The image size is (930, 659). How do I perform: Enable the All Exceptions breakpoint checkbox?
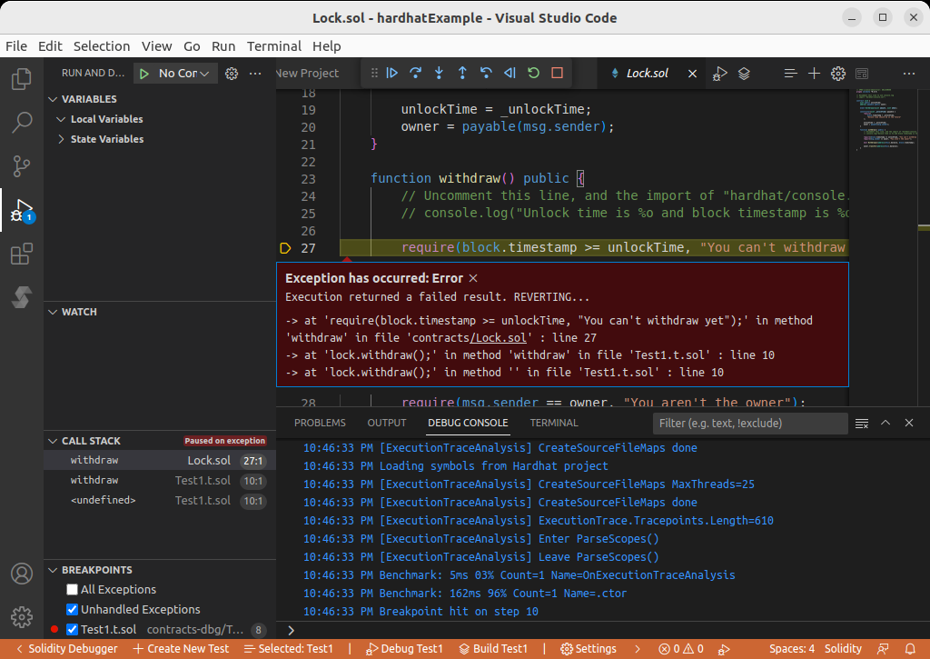[73, 590]
